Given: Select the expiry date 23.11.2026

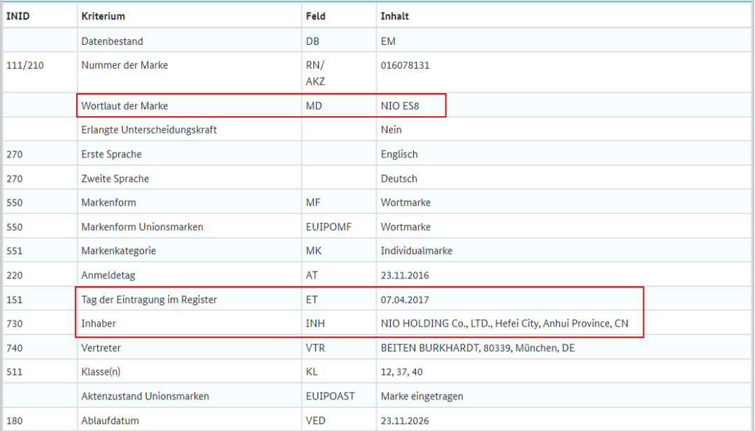Looking at the screenshot, I should pos(405,421).
